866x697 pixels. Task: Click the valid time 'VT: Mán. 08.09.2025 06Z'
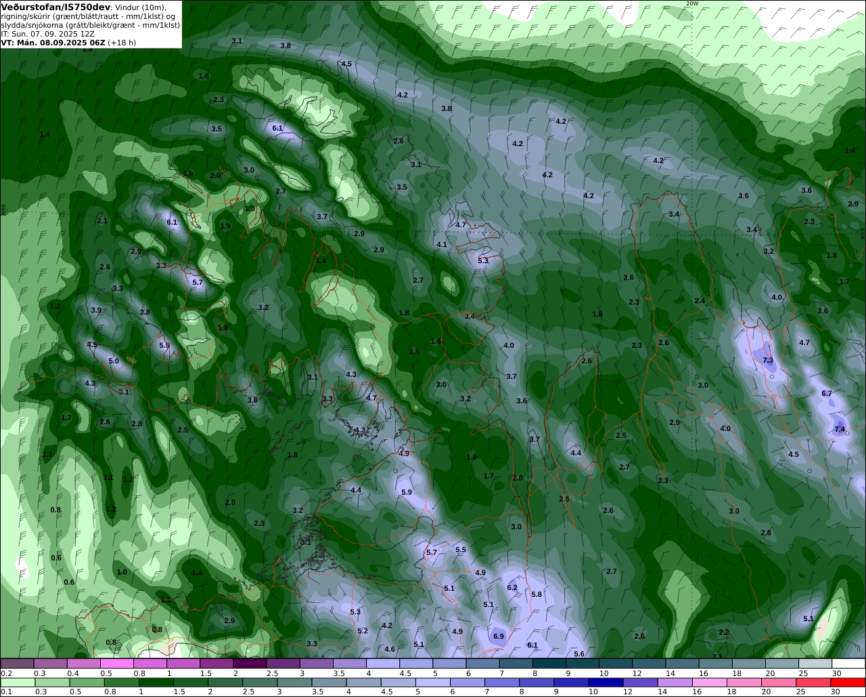53,42
